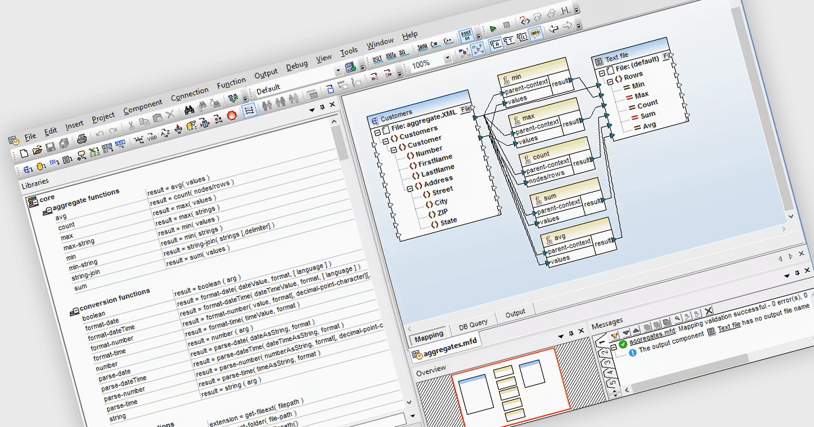The image size is (814, 427).
Task: Toggle the show annotations A button
Action: pos(496,44)
